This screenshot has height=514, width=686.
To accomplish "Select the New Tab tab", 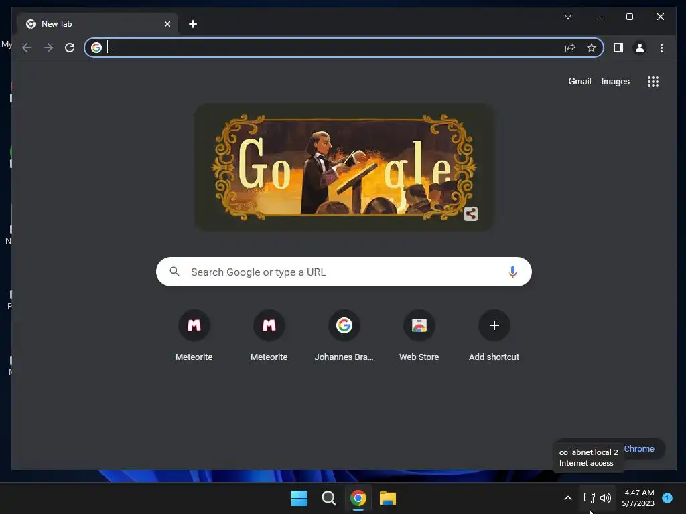I will [x=97, y=24].
